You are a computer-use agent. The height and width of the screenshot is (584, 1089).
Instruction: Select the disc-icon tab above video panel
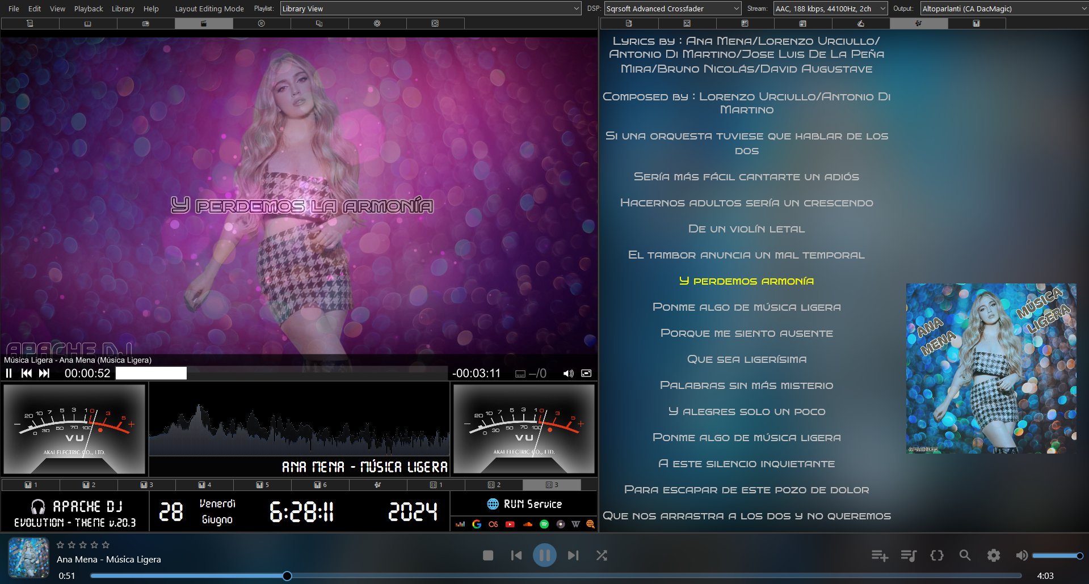pos(262,23)
